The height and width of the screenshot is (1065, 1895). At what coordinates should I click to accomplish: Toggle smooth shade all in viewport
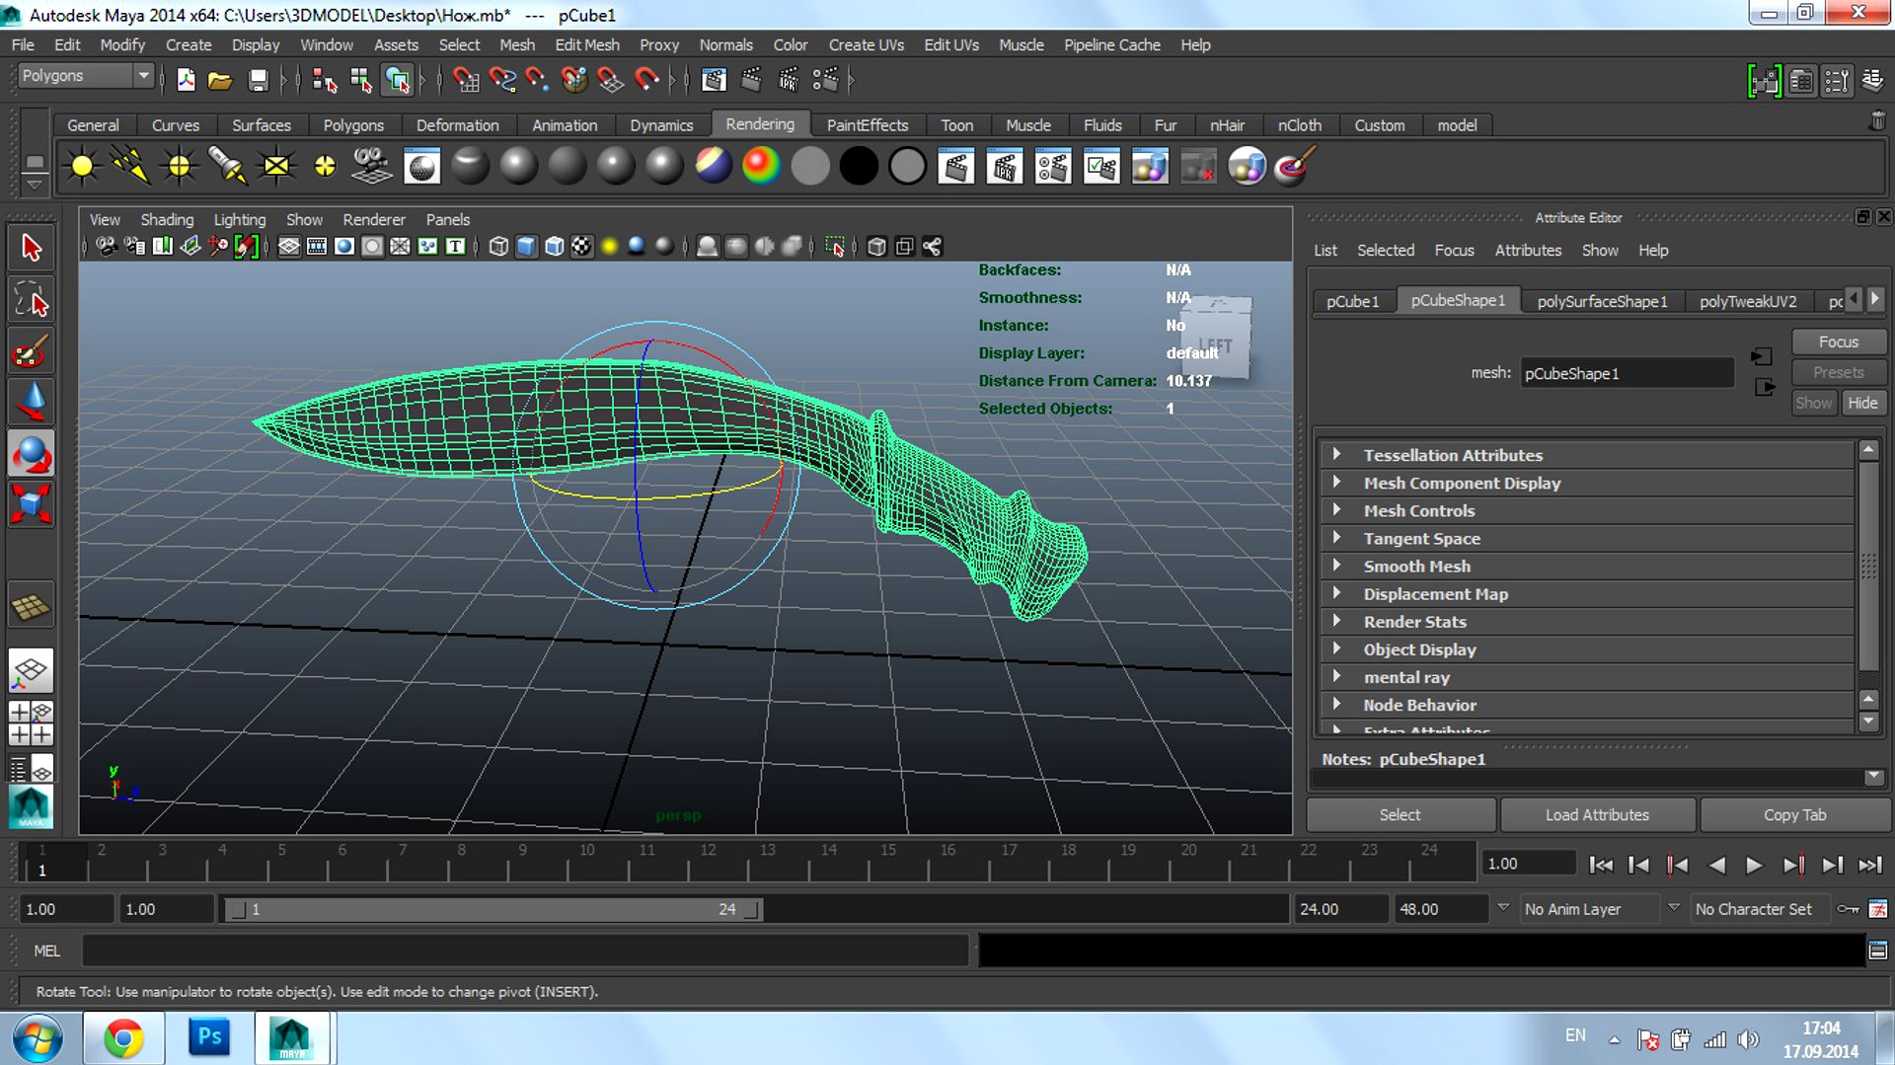[526, 247]
